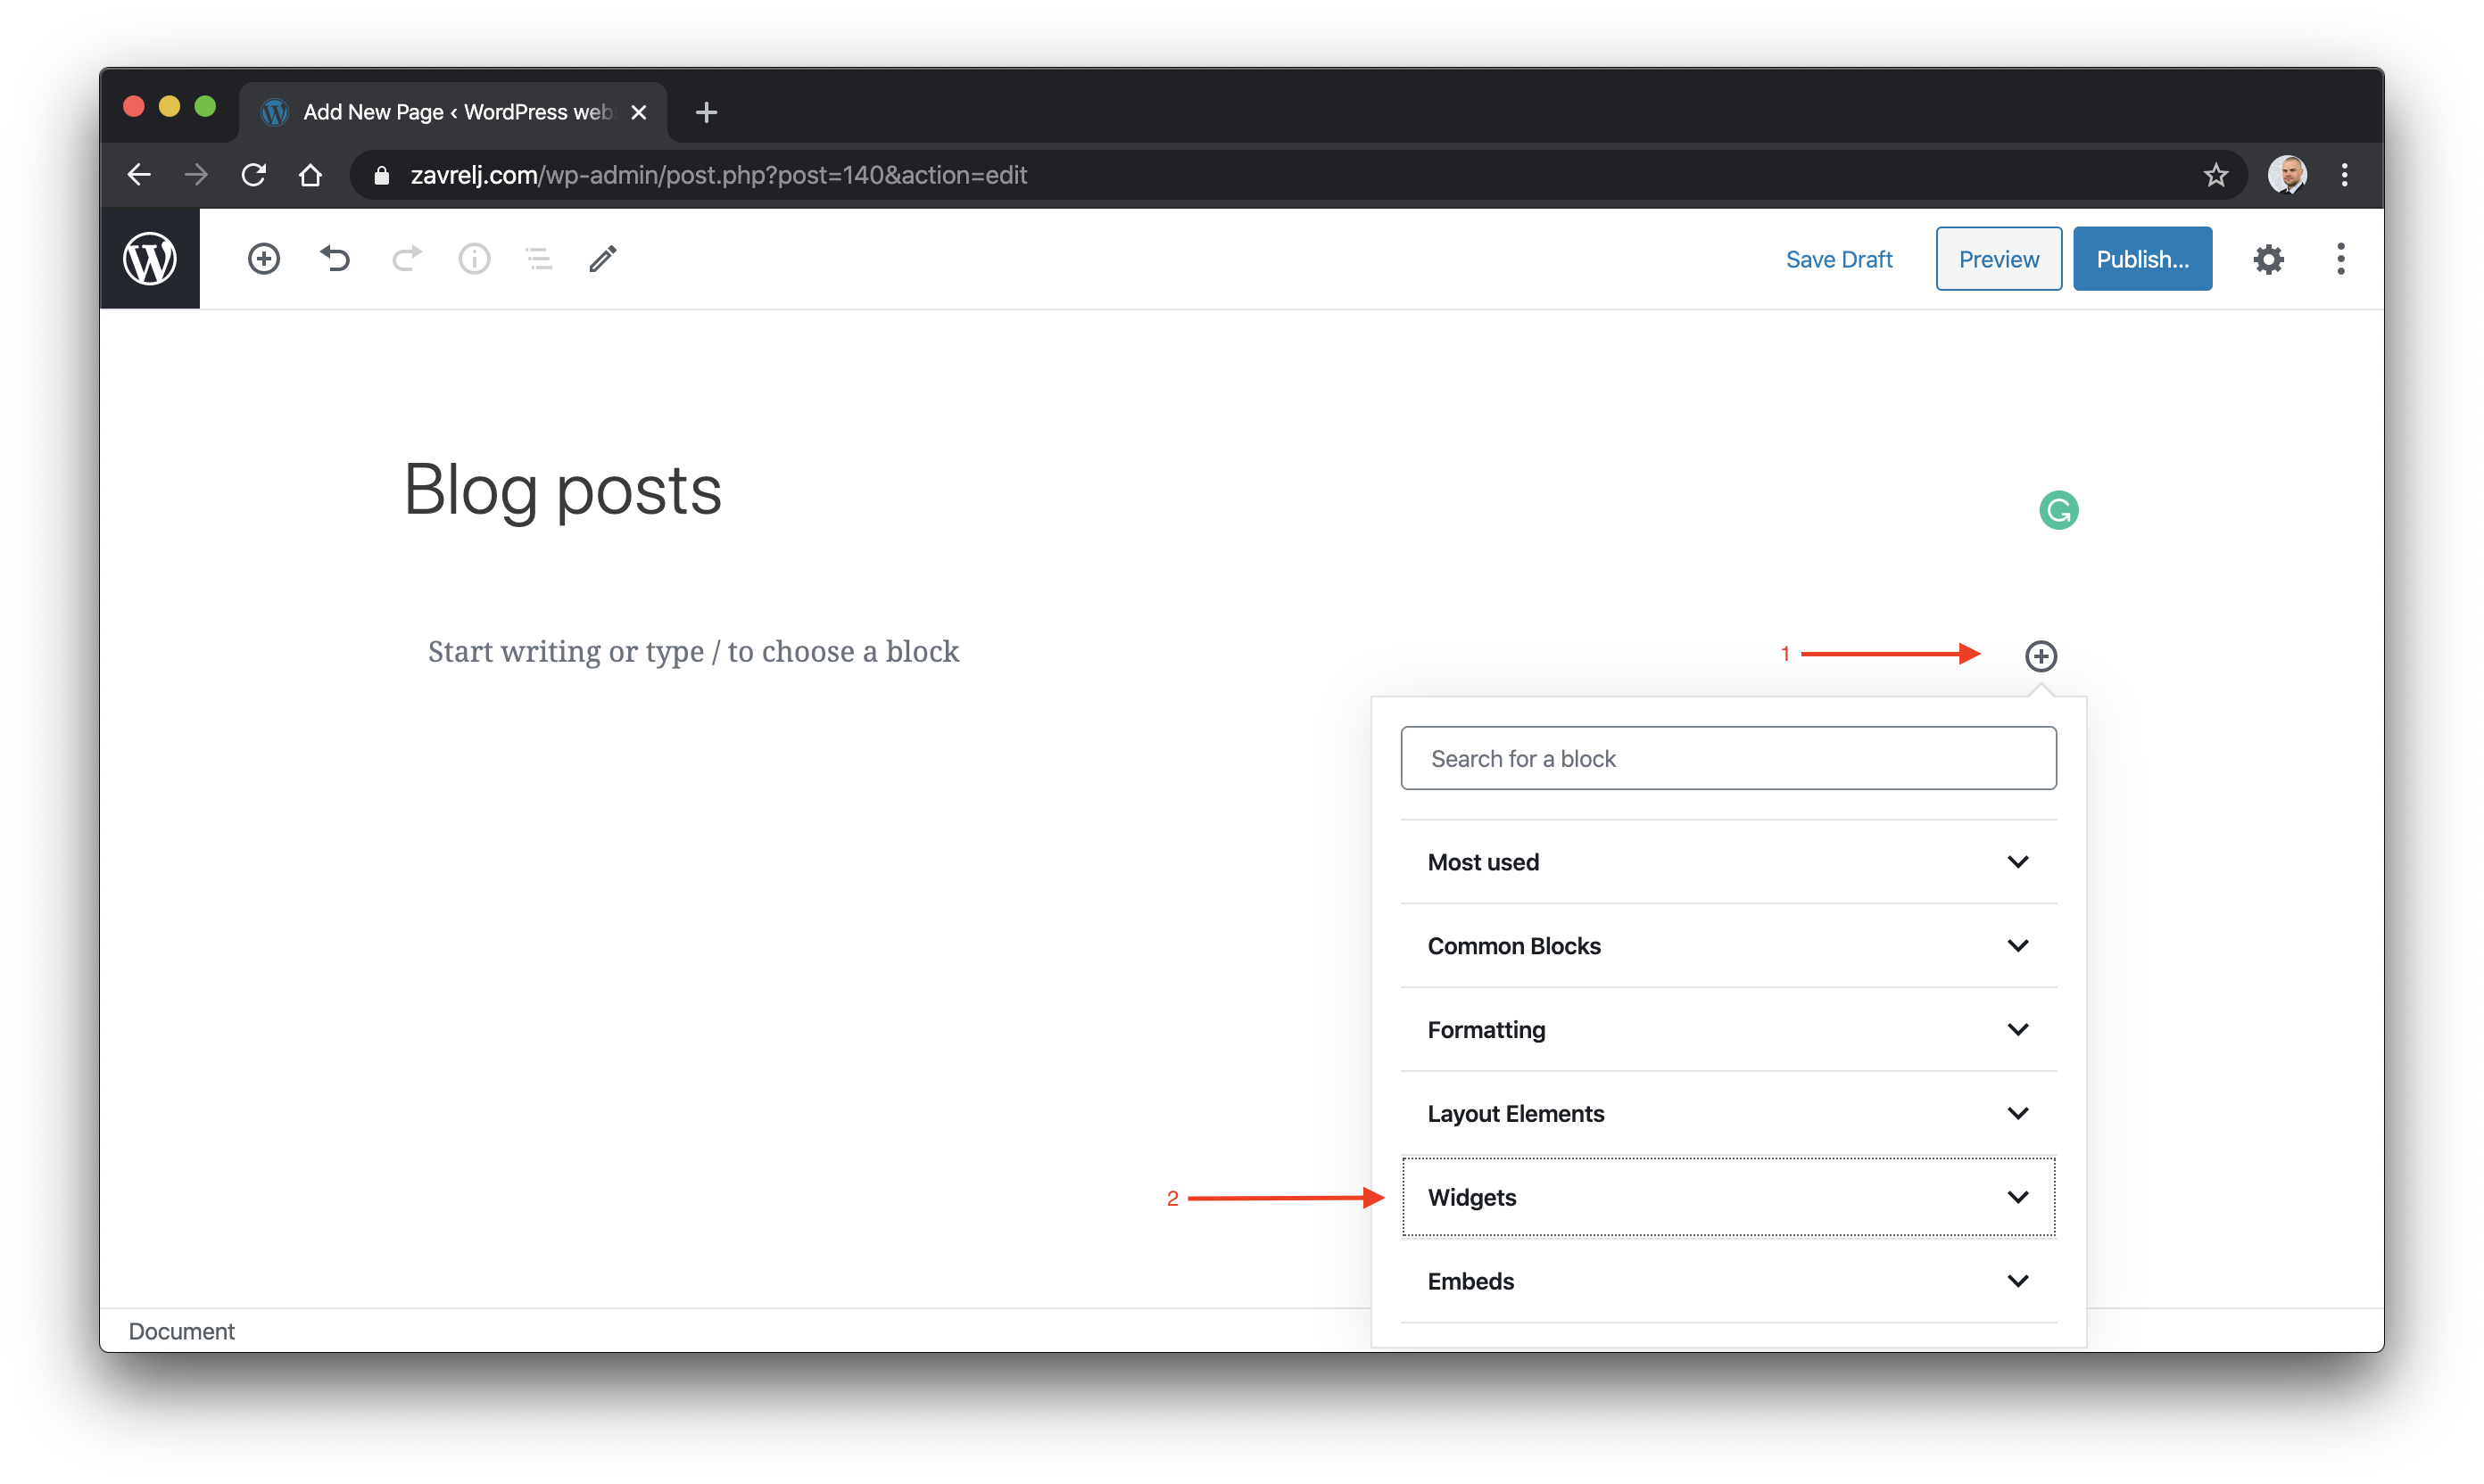Select the edit pencil tool
Viewport: 2484px width, 1484px height.
(x=603, y=259)
